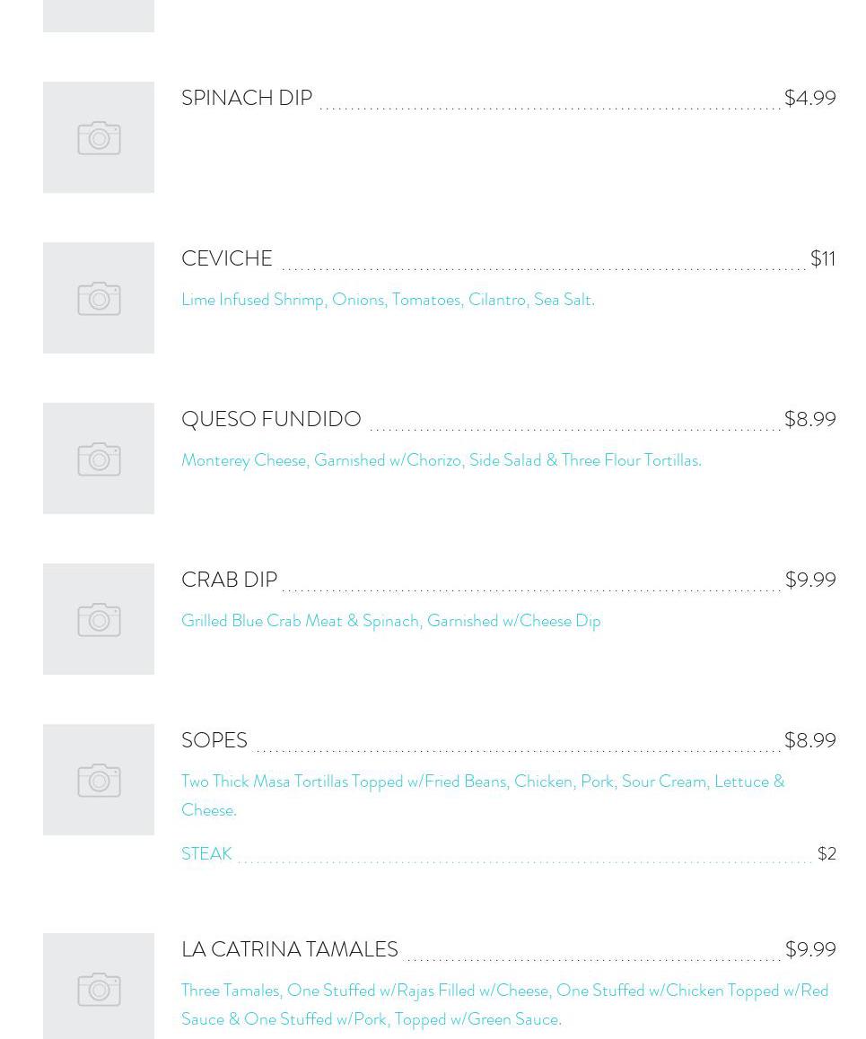Open the Queso Fundido photo placeholder
Viewport: 866px width, 1039px height.
tap(99, 458)
